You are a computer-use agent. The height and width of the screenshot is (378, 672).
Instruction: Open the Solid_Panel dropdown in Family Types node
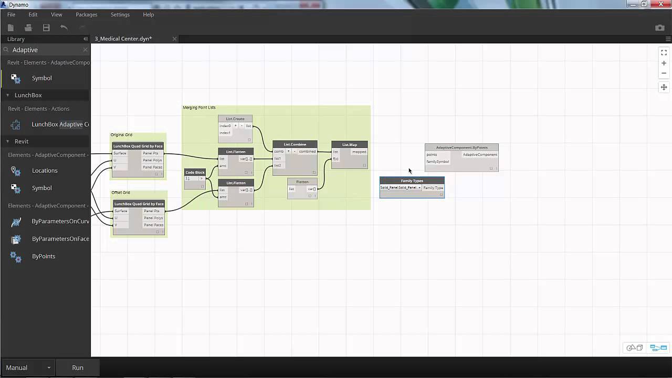coord(419,187)
